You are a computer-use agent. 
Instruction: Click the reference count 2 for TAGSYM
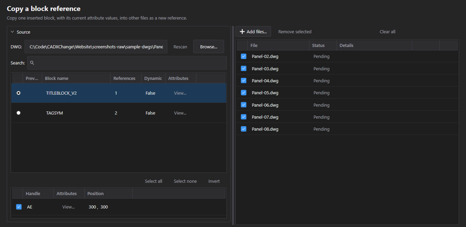click(x=116, y=113)
